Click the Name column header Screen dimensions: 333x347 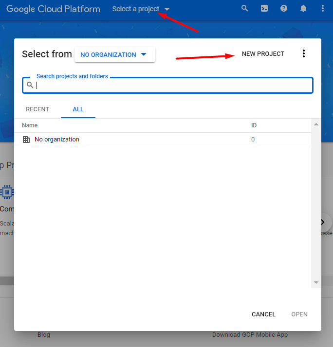point(30,125)
